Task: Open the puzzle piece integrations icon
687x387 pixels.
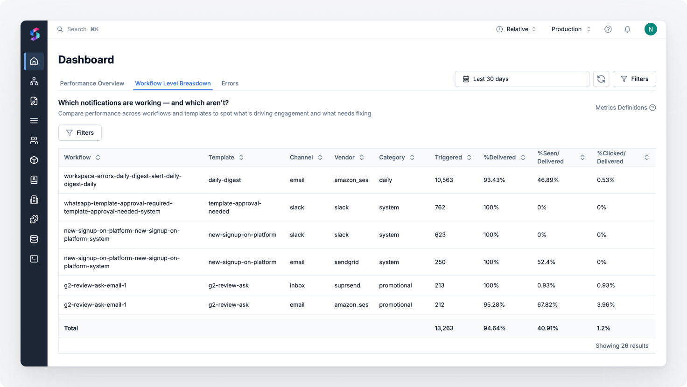Action: click(34, 219)
